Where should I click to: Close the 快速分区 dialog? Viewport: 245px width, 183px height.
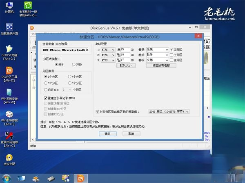[198, 36]
